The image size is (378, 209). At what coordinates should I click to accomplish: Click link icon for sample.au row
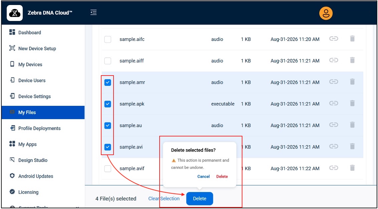coord(334,125)
